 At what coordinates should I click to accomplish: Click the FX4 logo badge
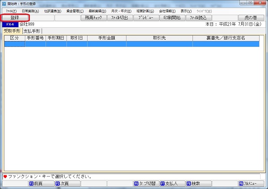coord(10,24)
